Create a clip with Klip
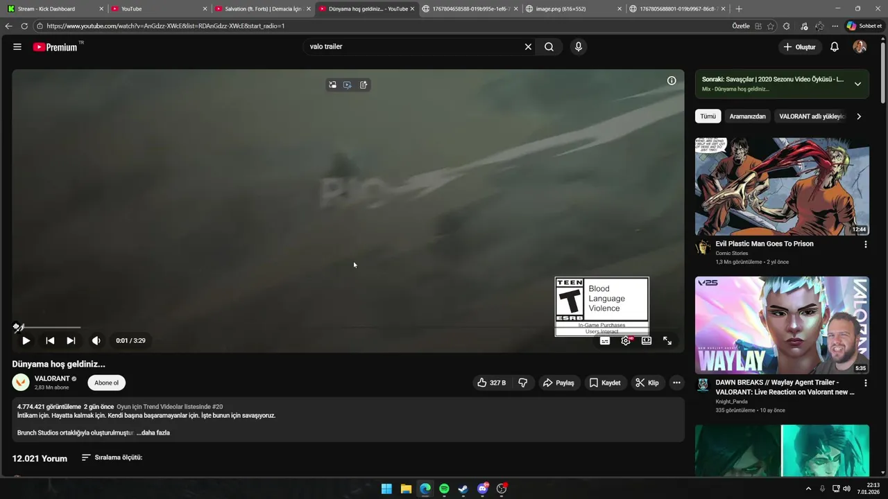This screenshot has height=499, width=888. pyautogui.click(x=647, y=383)
